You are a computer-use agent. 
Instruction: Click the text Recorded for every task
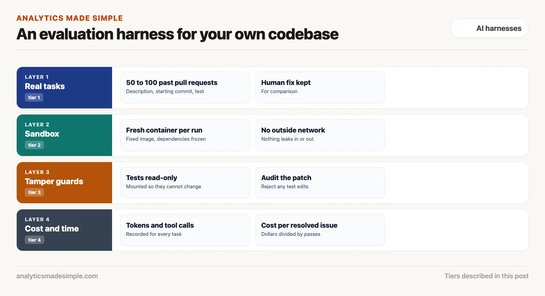point(154,234)
